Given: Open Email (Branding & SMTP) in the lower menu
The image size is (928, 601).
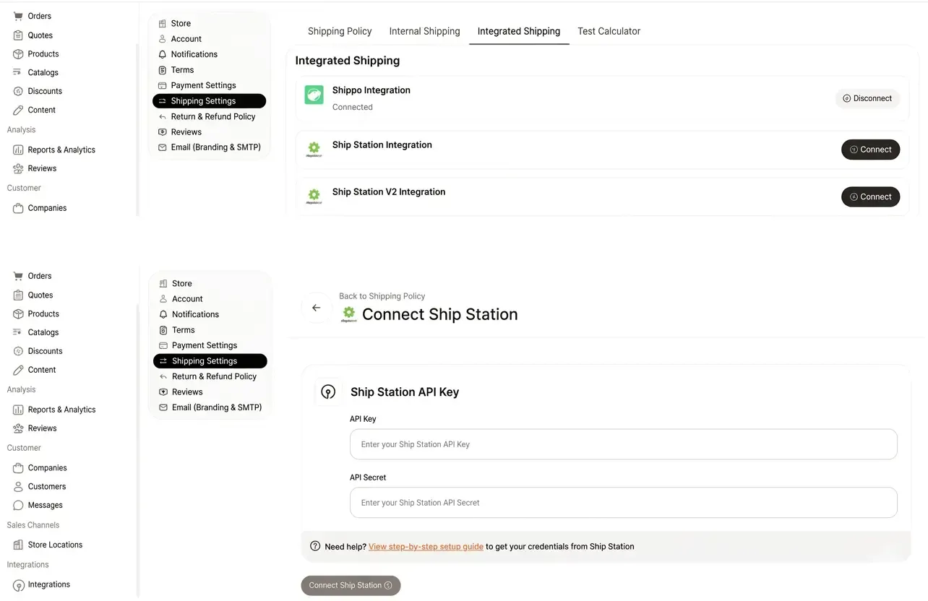Looking at the screenshot, I should tap(210, 407).
